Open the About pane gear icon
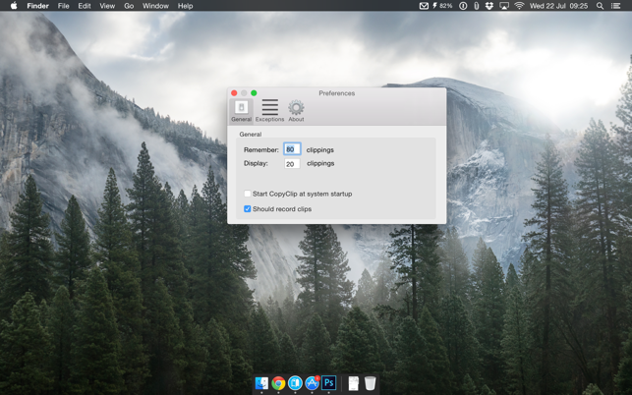The height and width of the screenshot is (395, 632). pyautogui.click(x=296, y=110)
